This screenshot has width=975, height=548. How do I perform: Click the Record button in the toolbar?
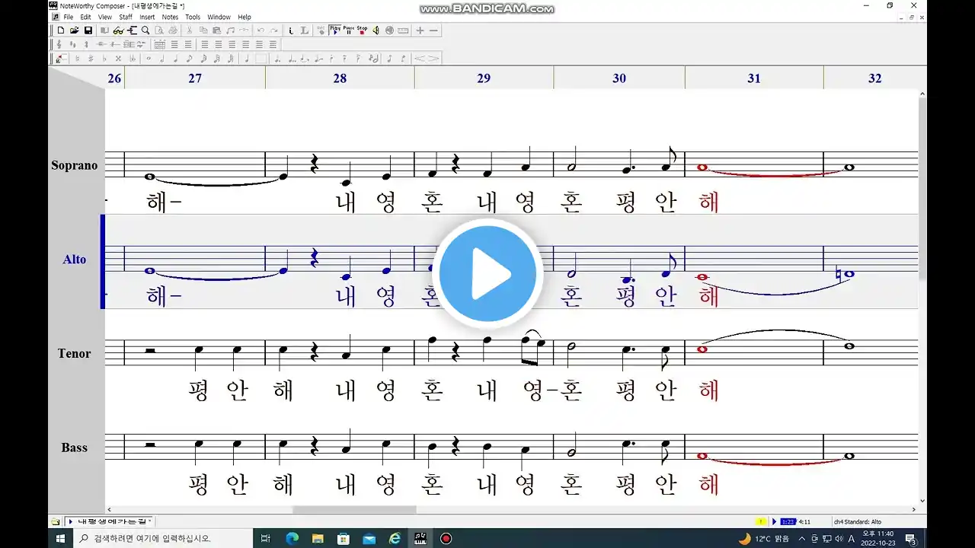pyautogui.click(x=321, y=30)
